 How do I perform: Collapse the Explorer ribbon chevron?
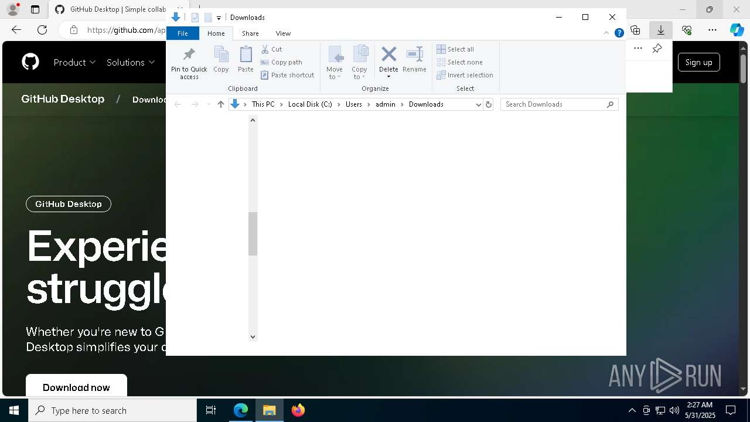coord(608,33)
